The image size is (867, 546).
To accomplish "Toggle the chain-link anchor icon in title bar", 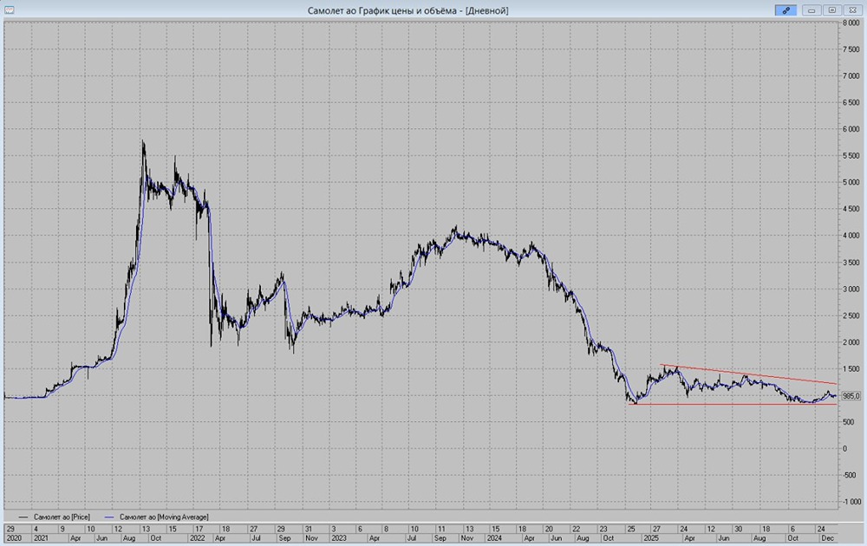I will coord(786,10).
